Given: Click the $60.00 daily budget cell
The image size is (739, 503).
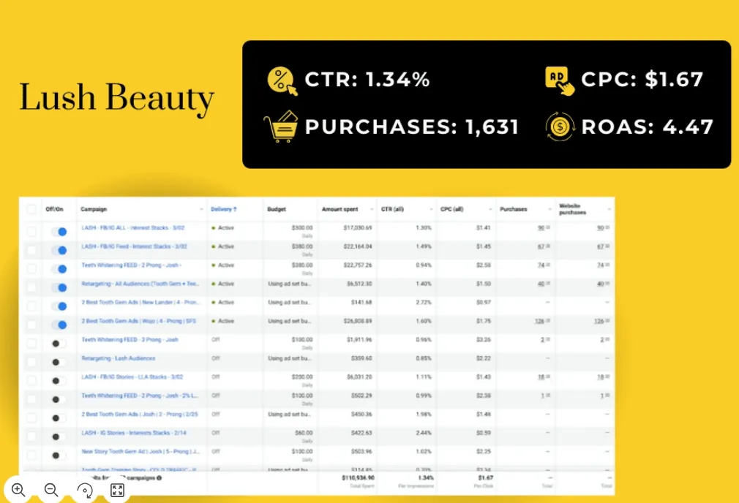Looking at the screenshot, I should click(304, 433).
